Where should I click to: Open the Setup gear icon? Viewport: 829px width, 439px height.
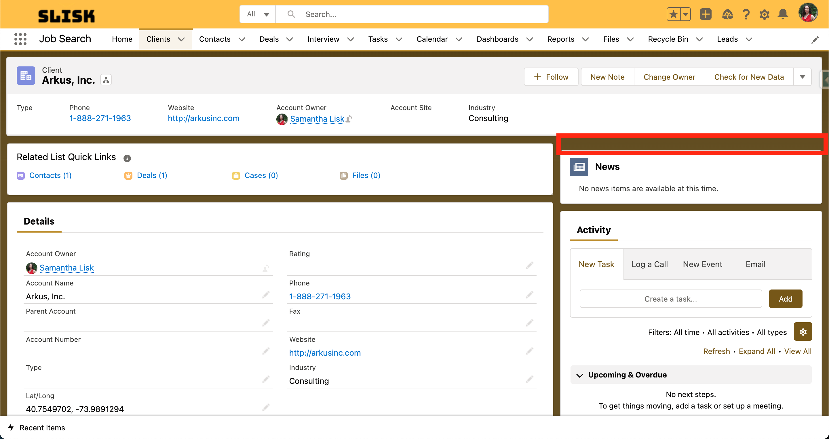click(x=765, y=14)
